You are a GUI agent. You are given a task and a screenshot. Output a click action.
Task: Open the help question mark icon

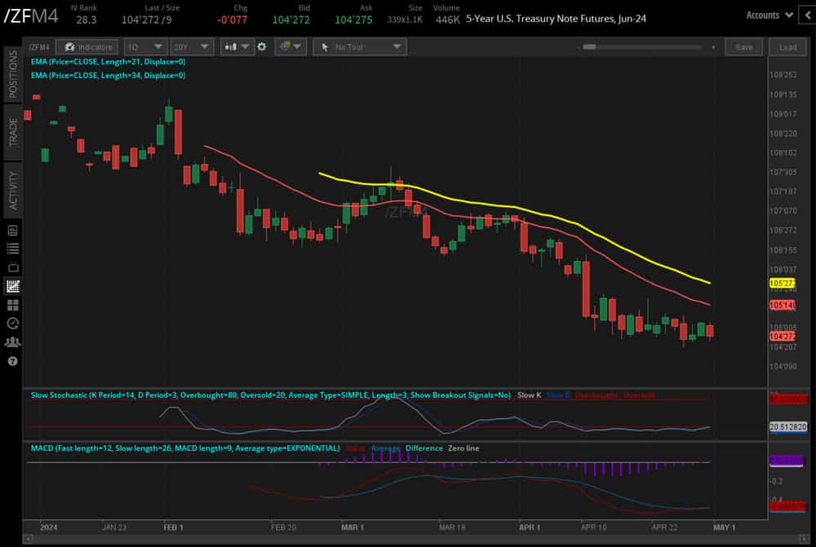12,361
